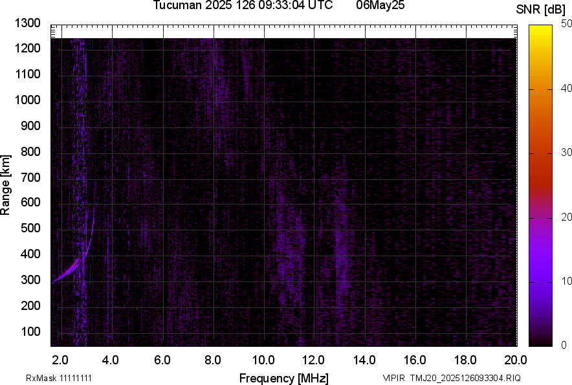Click colorbar value 50

[x=566, y=24]
